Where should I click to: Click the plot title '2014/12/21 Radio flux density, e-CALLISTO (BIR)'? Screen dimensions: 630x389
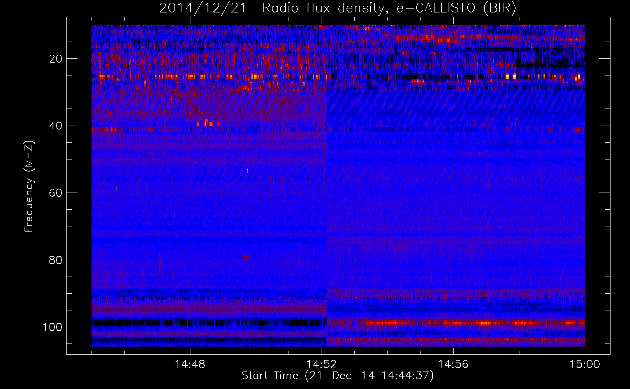[338, 8]
